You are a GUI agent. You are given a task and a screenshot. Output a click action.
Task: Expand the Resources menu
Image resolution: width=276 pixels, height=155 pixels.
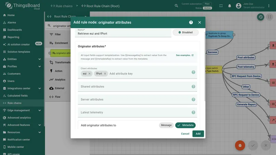[22, 132]
